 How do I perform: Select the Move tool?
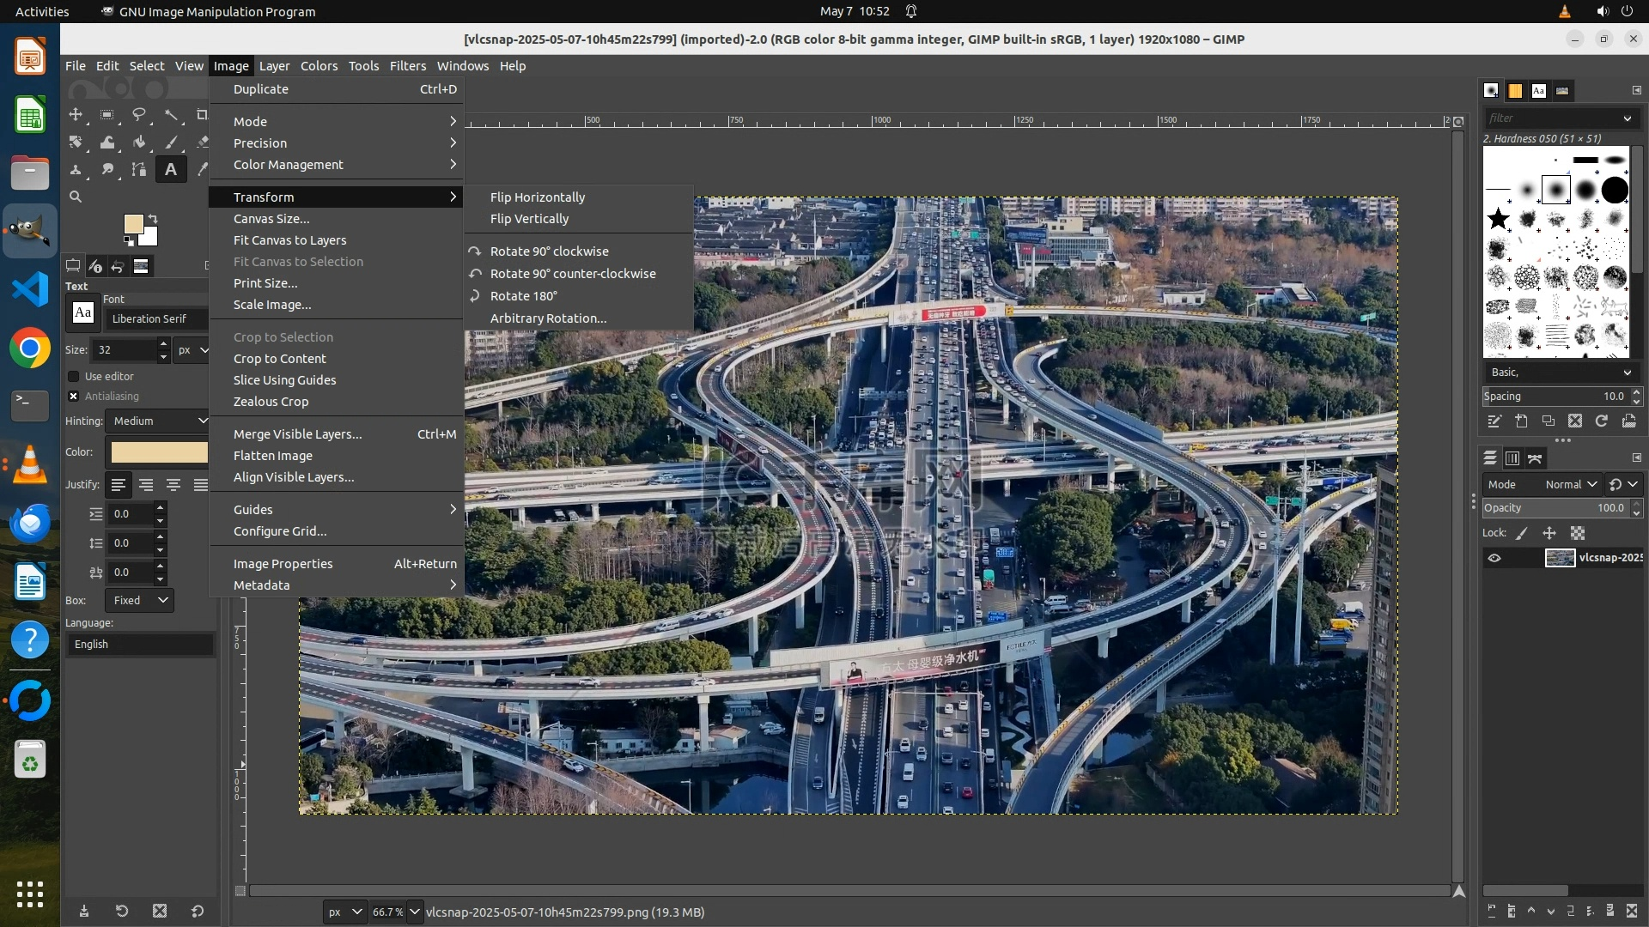point(76,114)
